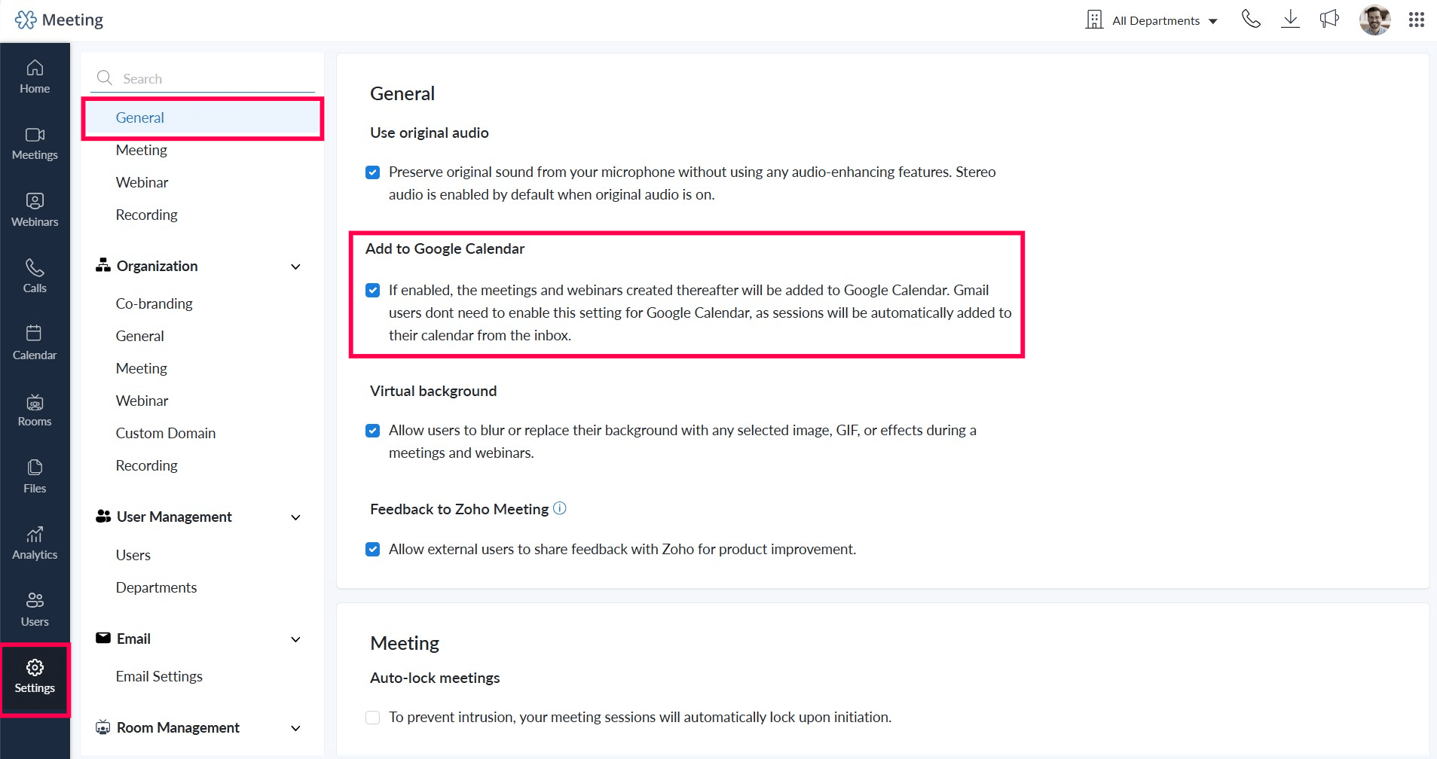The width and height of the screenshot is (1437, 759).
Task: Click the info icon beside Feedback to Zoho Meeting
Action: [559, 508]
